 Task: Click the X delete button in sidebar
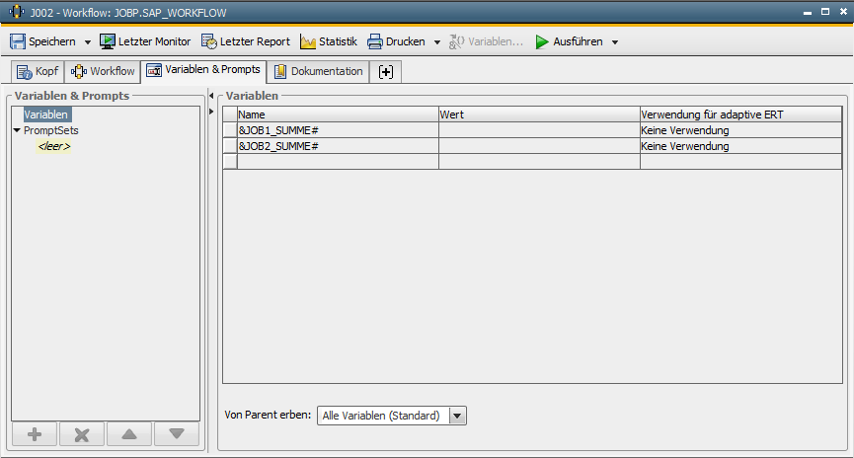[x=82, y=433]
